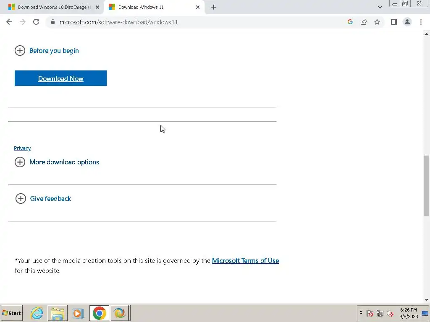Open the tab search chevron
Image resolution: width=430 pixels, height=322 pixels.
click(x=380, y=7)
